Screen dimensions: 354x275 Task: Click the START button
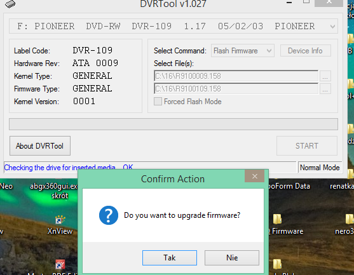(307, 145)
